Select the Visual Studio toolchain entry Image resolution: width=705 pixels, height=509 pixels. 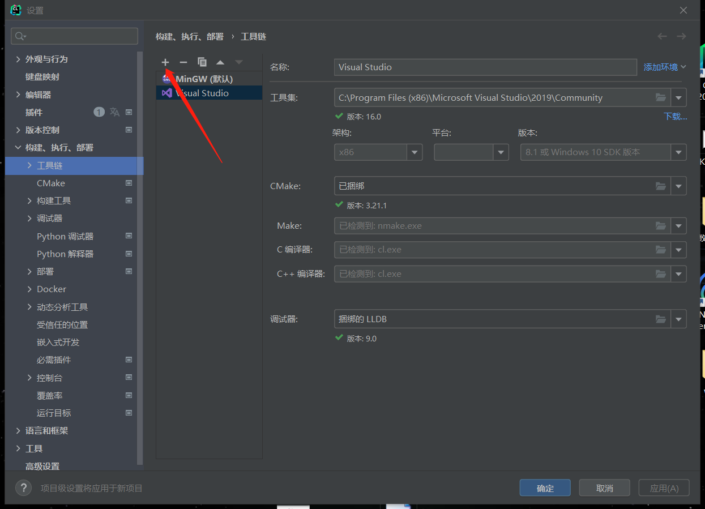(209, 93)
